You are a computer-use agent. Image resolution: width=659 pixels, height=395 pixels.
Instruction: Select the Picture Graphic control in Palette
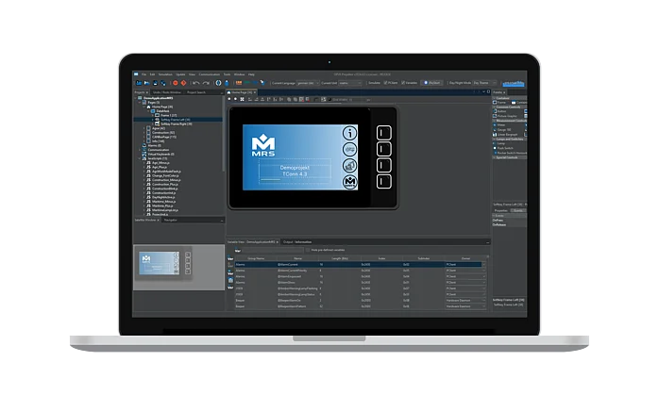click(505, 116)
